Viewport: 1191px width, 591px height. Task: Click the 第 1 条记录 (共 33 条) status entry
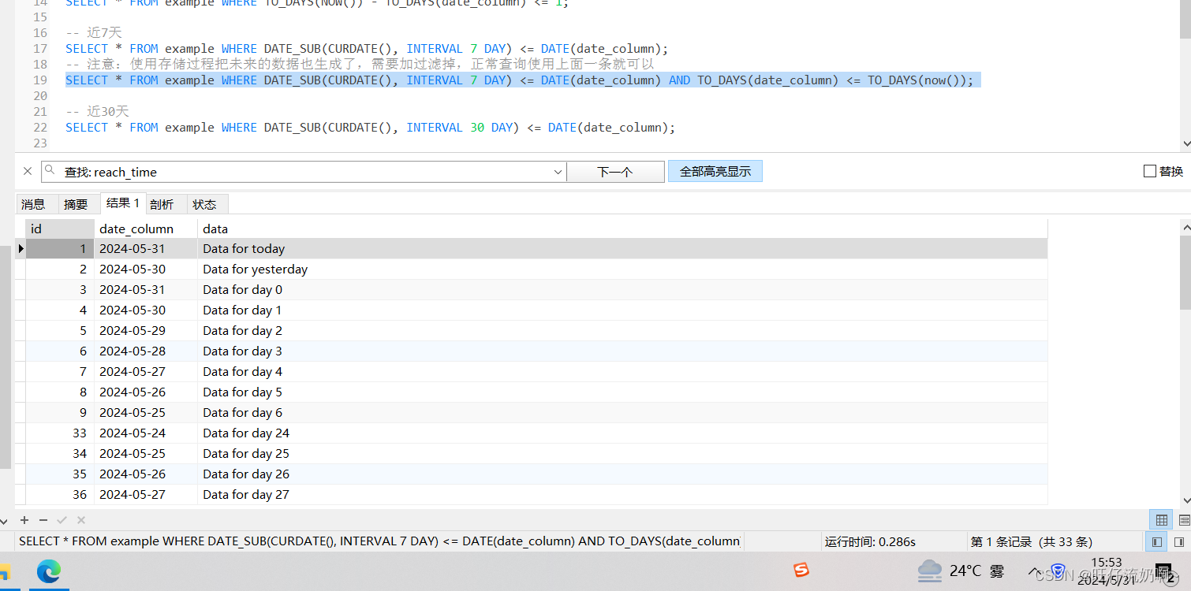1031,542
